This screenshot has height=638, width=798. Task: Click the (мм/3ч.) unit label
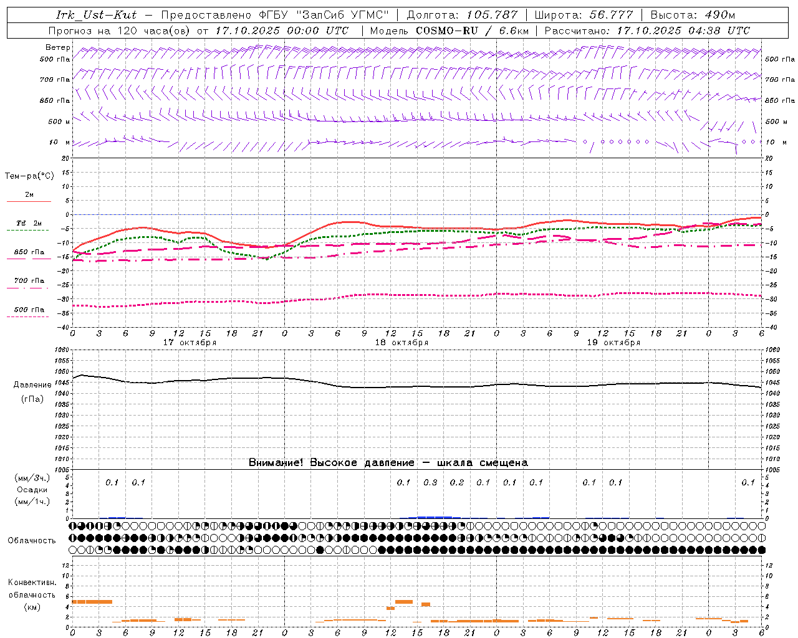pyautogui.click(x=32, y=478)
